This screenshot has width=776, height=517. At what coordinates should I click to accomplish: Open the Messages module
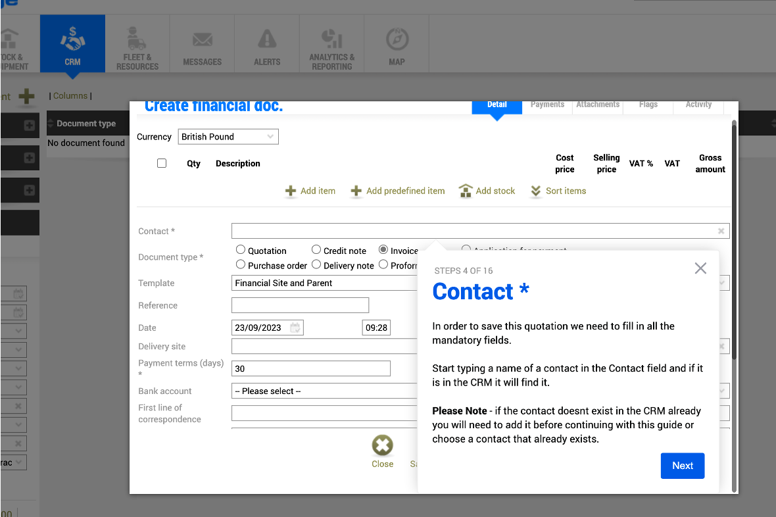tap(202, 43)
